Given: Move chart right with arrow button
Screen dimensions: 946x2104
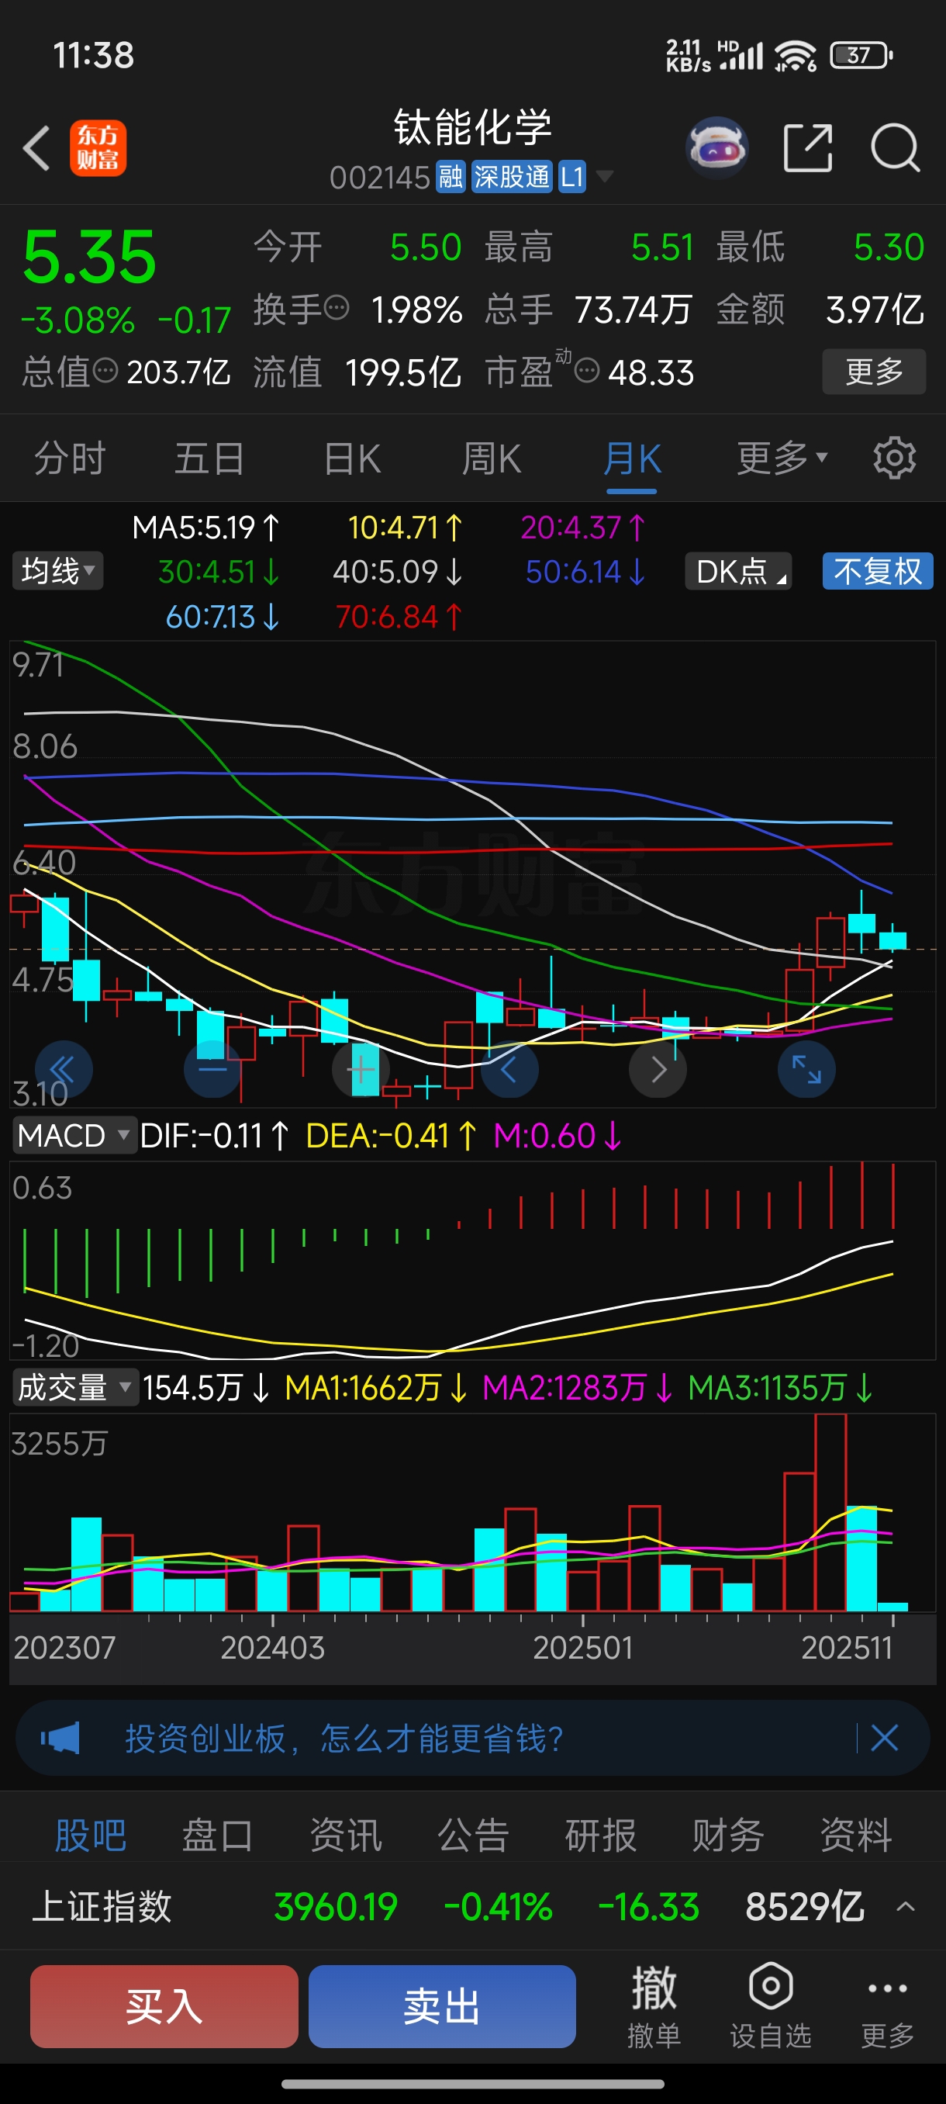Looking at the screenshot, I should [658, 1069].
